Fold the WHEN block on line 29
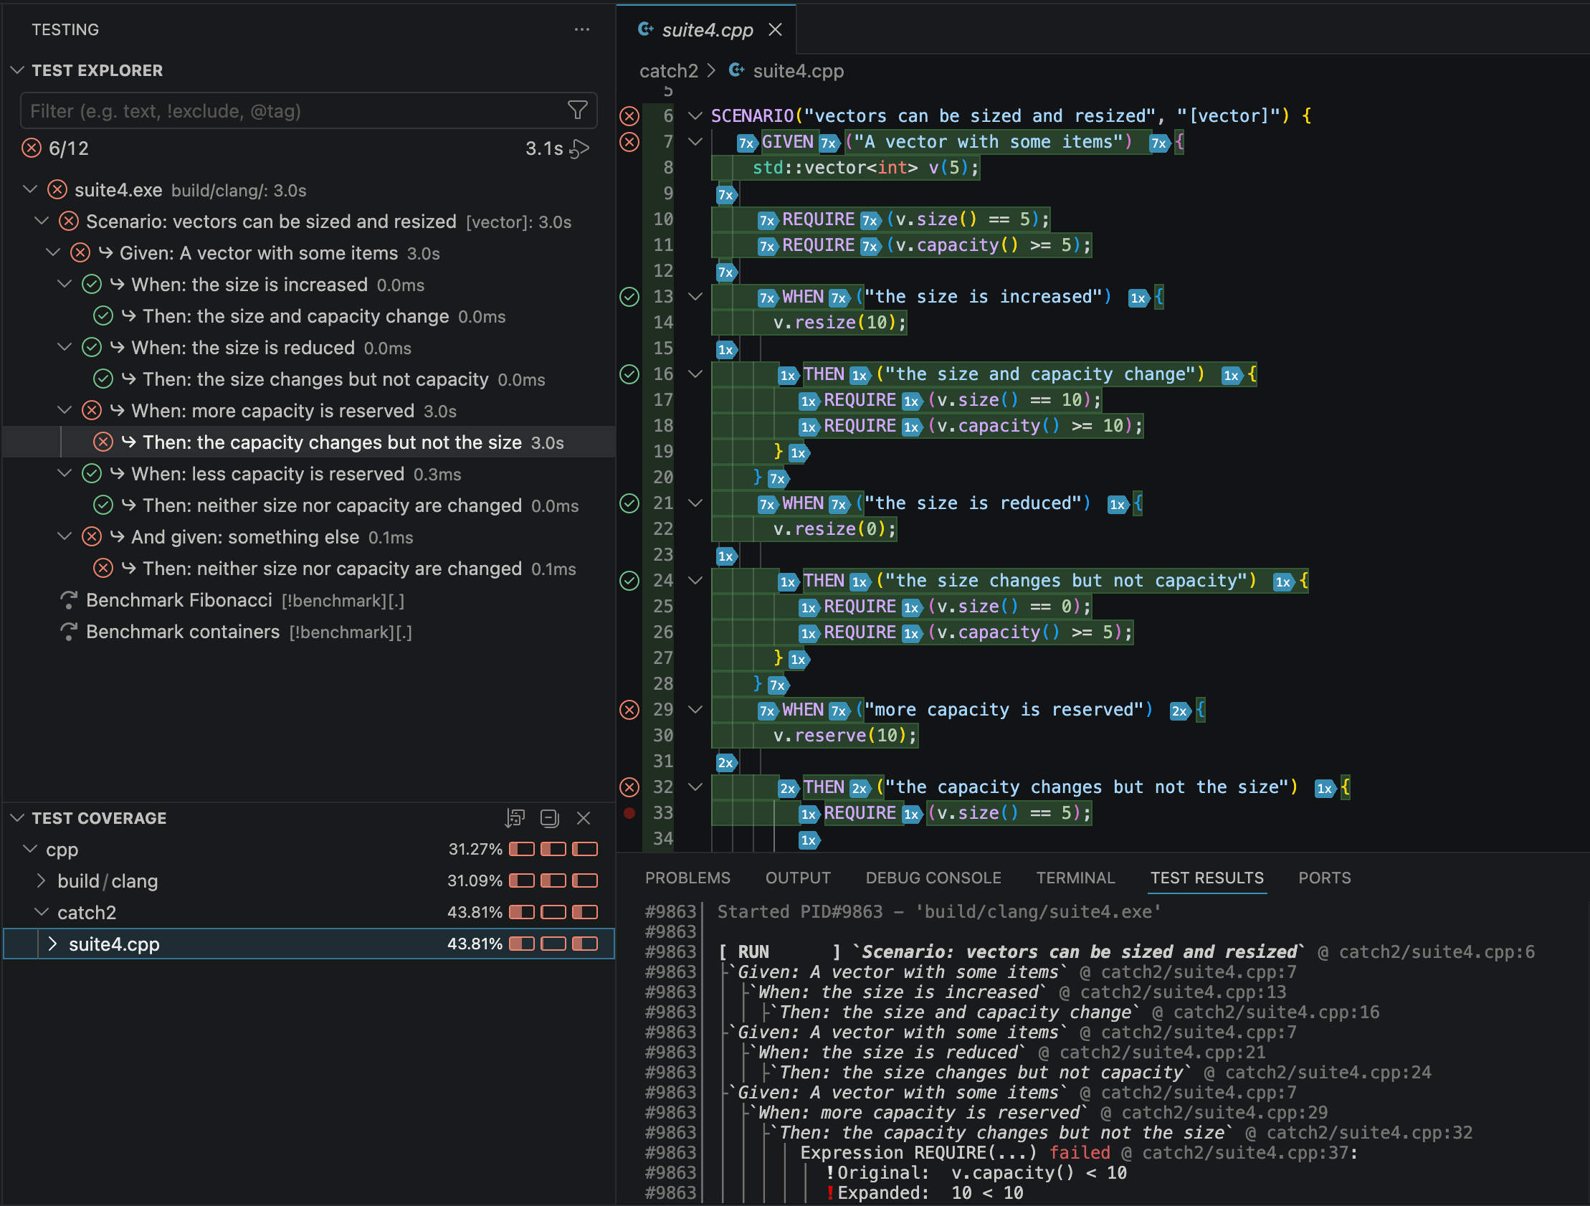1590x1206 pixels. 695,709
